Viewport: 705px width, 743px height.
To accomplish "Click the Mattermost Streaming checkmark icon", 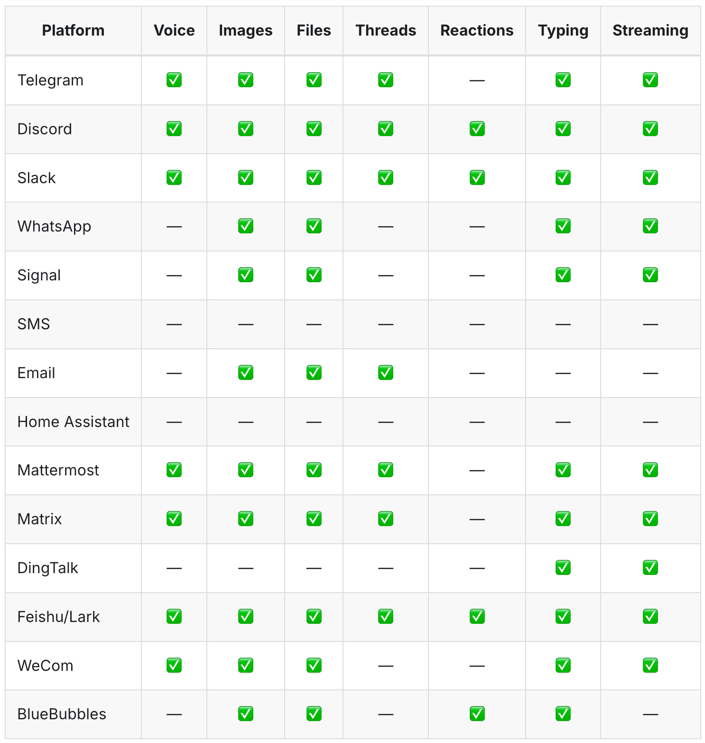I will [x=650, y=470].
